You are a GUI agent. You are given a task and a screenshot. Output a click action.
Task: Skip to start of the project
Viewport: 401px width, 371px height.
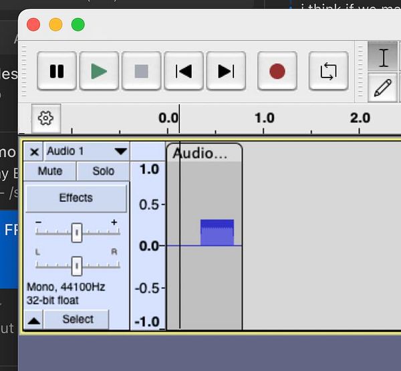[x=184, y=71]
